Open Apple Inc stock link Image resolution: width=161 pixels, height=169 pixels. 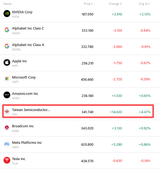(19, 61)
